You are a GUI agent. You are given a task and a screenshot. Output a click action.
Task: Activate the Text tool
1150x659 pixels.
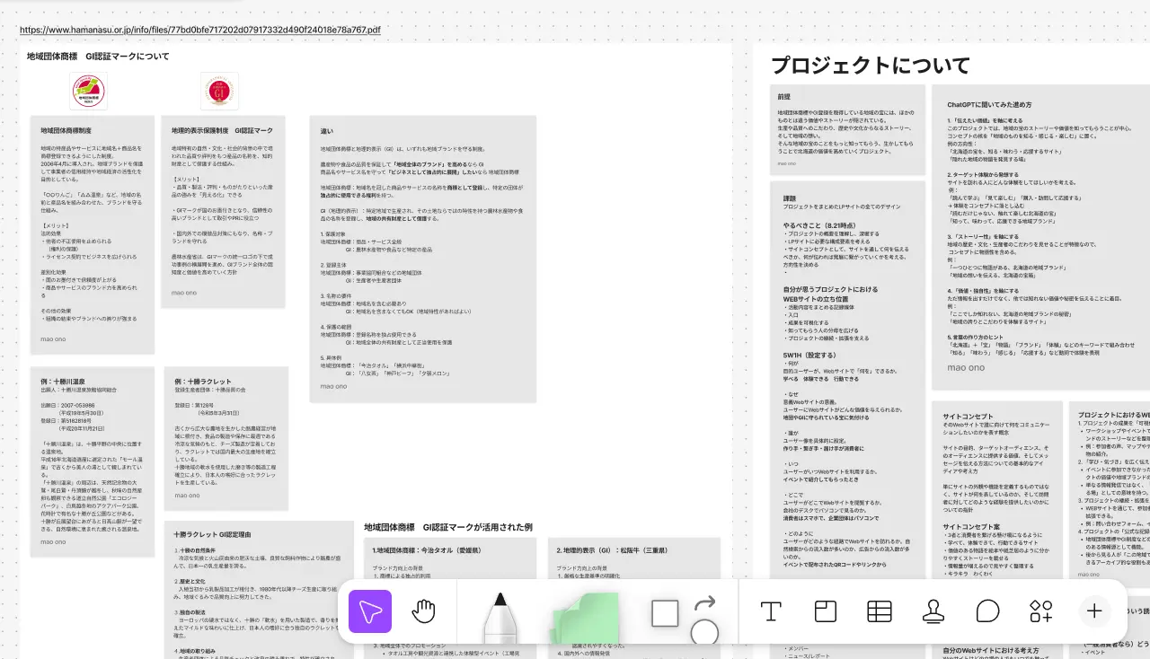(770, 611)
